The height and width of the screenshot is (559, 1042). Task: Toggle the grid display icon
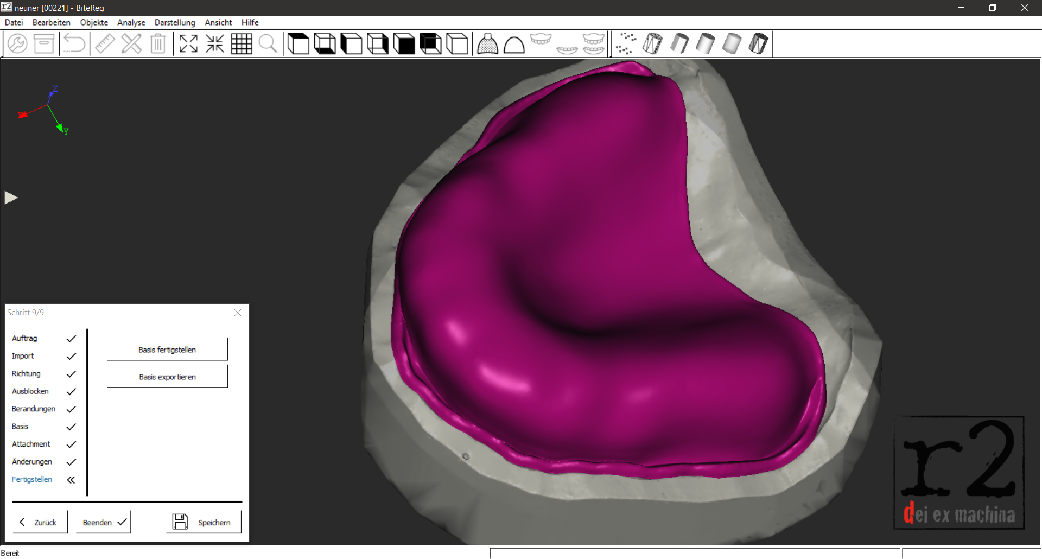tap(242, 43)
